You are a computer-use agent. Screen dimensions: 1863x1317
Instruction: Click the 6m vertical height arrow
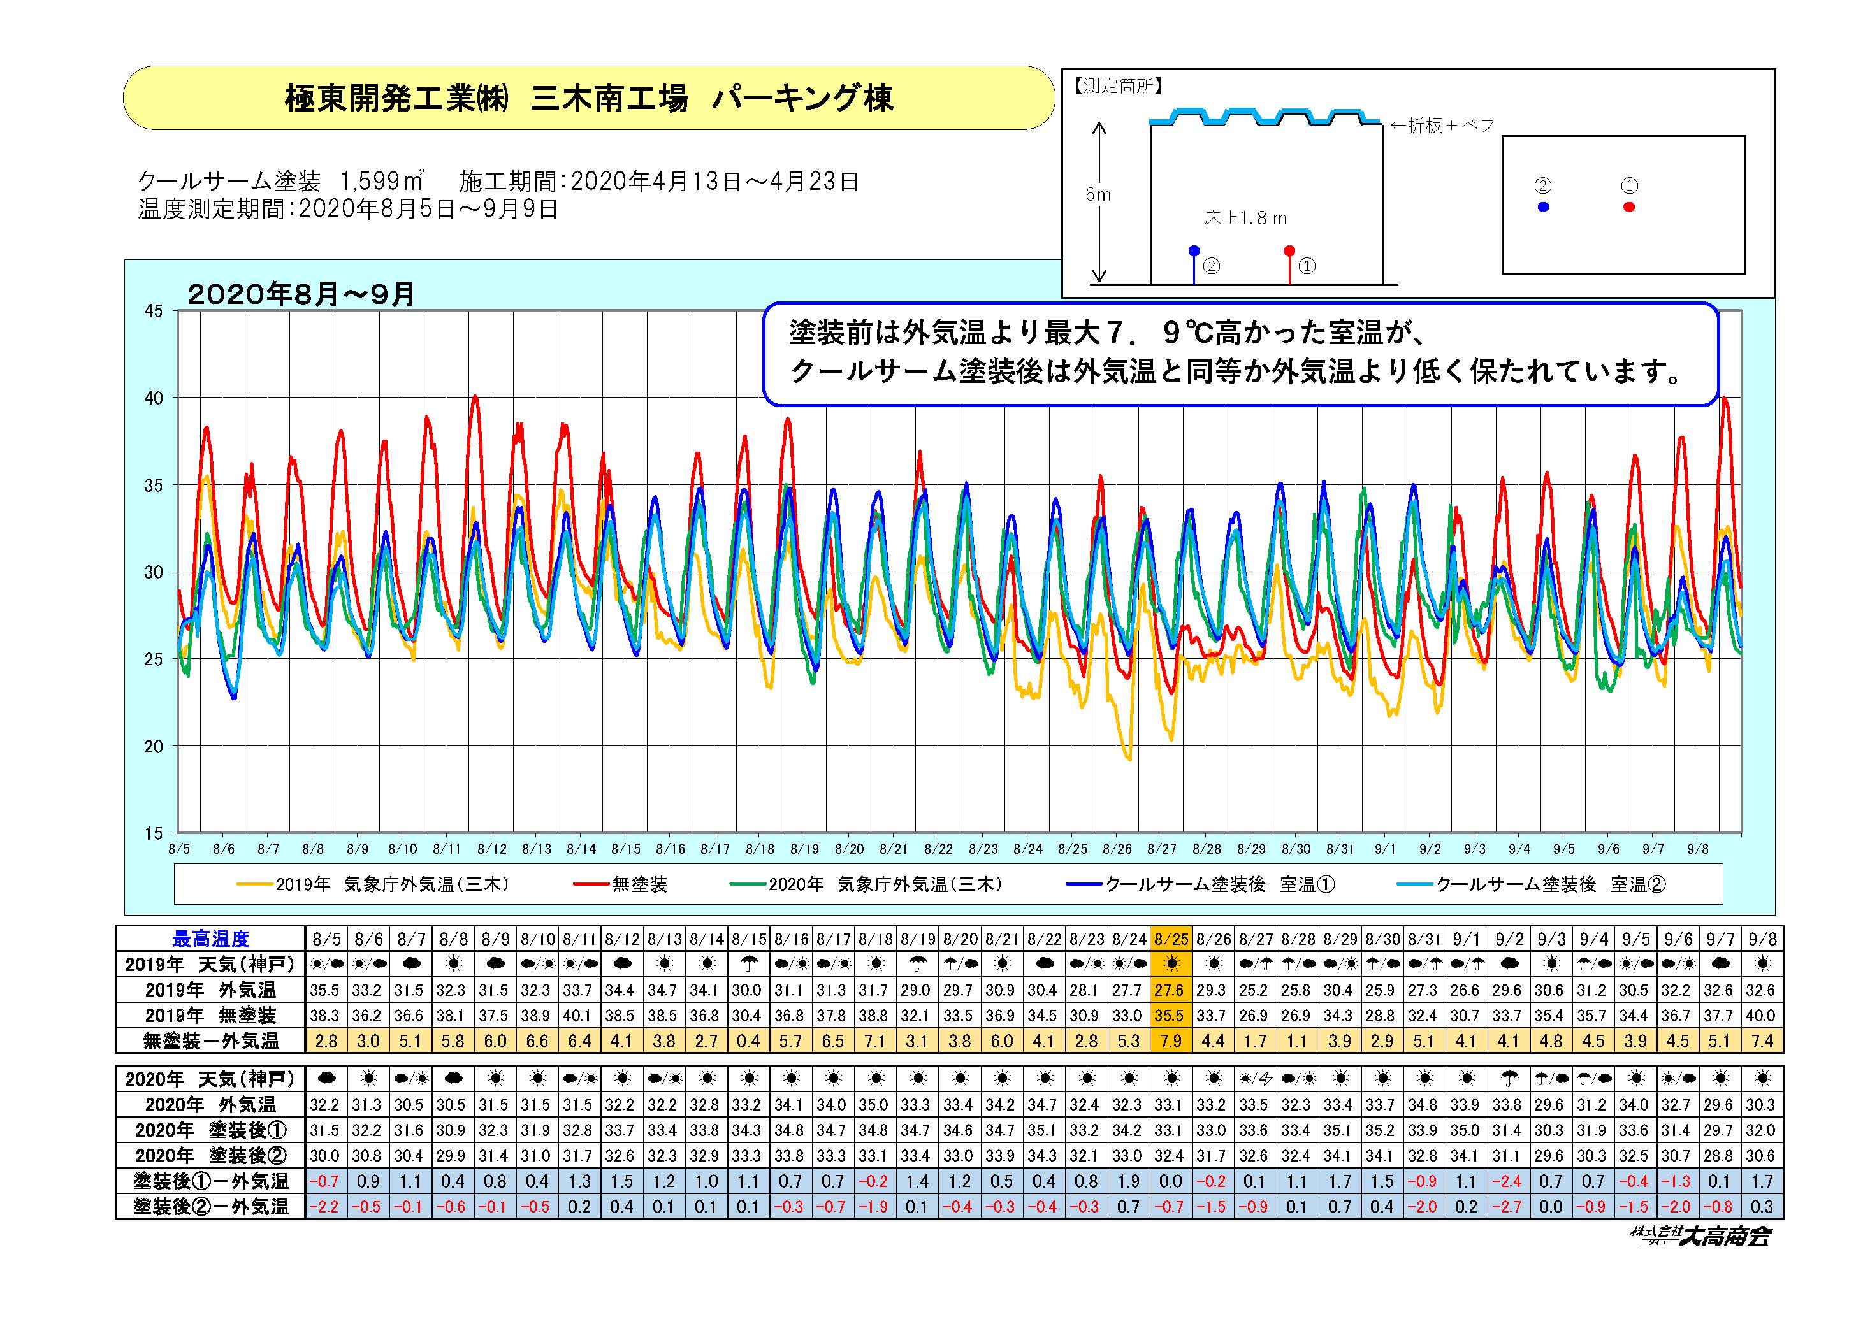[1099, 202]
